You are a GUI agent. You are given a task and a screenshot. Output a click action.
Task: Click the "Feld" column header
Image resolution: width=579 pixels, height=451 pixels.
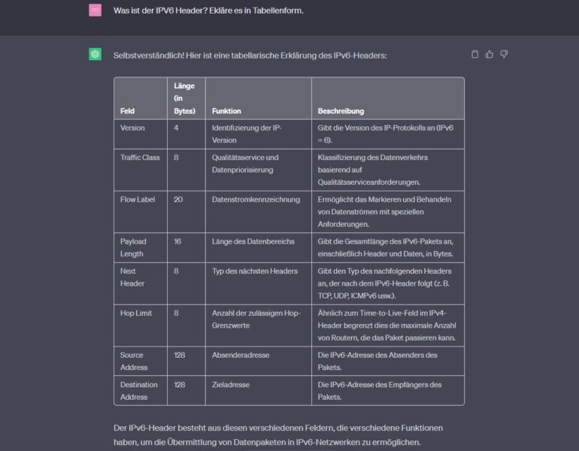(128, 110)
